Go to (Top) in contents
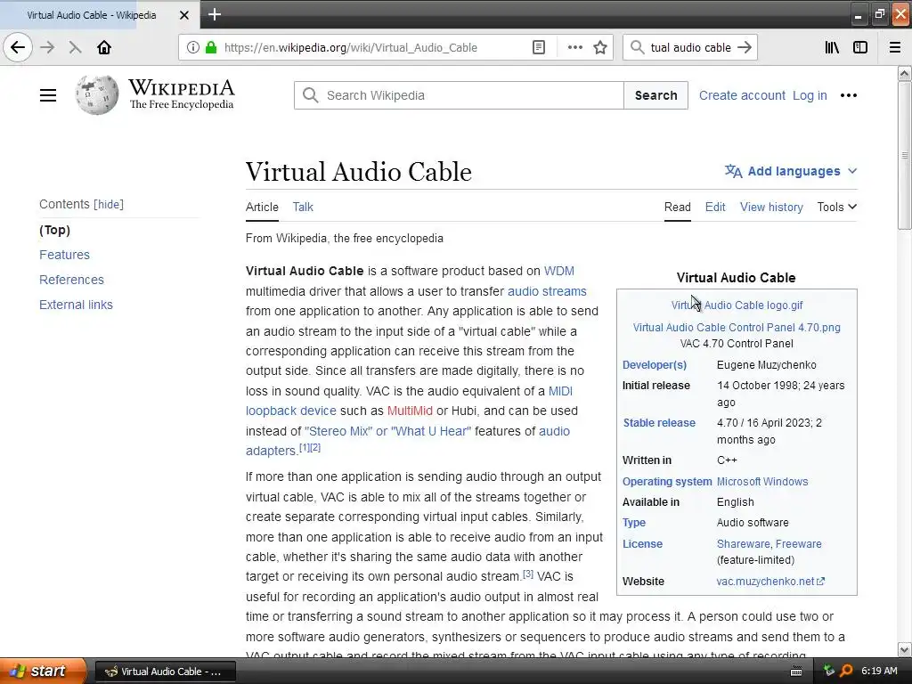 click(x=54, y=230)
